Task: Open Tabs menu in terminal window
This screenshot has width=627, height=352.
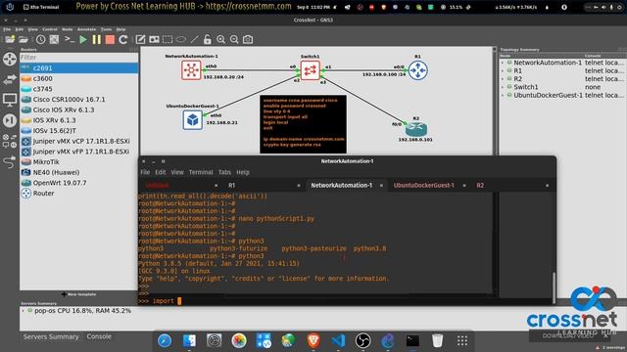Action: (224, 172)
